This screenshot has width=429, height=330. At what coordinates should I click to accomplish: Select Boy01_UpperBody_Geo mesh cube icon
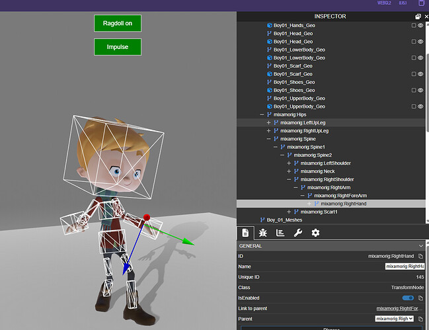pyautogui.click(x=270, y=106)
